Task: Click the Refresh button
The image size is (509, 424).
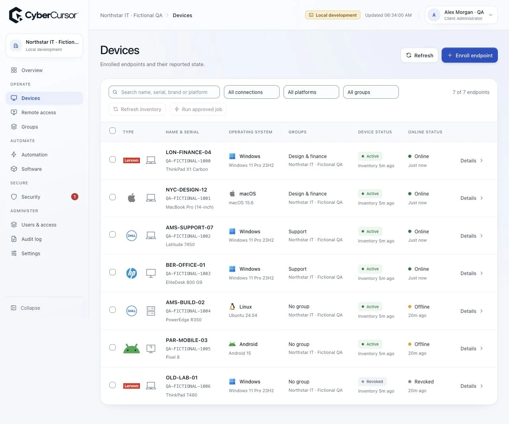Action: click(420, 55)
